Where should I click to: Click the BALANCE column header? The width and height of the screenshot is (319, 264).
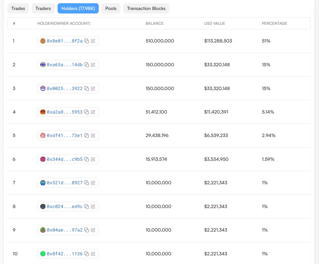tap(154, 23)
